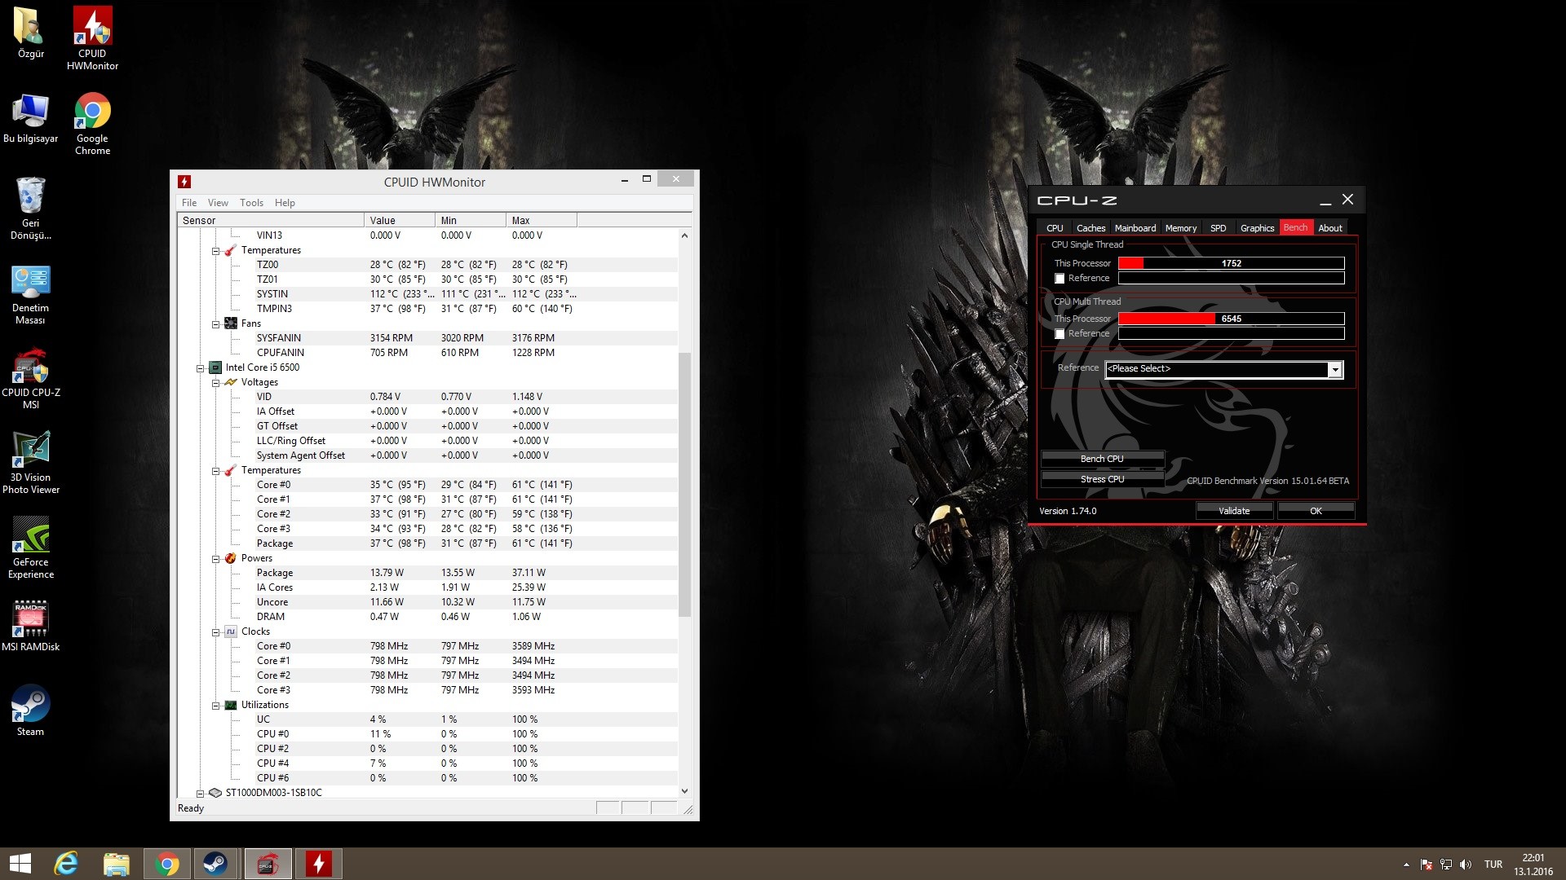
Task: Click OK button in CPU-Z
Action: click(1316, 511)
